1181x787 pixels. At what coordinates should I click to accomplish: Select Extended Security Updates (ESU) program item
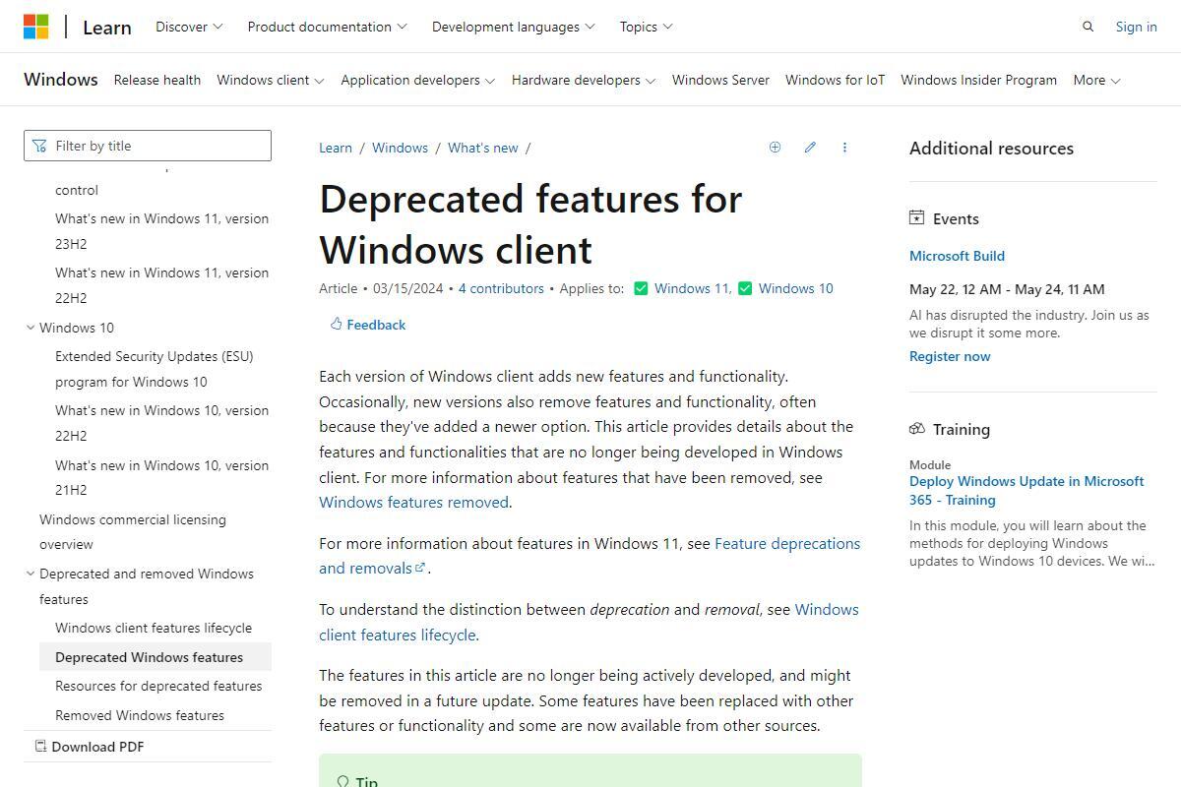pos(155,369)
